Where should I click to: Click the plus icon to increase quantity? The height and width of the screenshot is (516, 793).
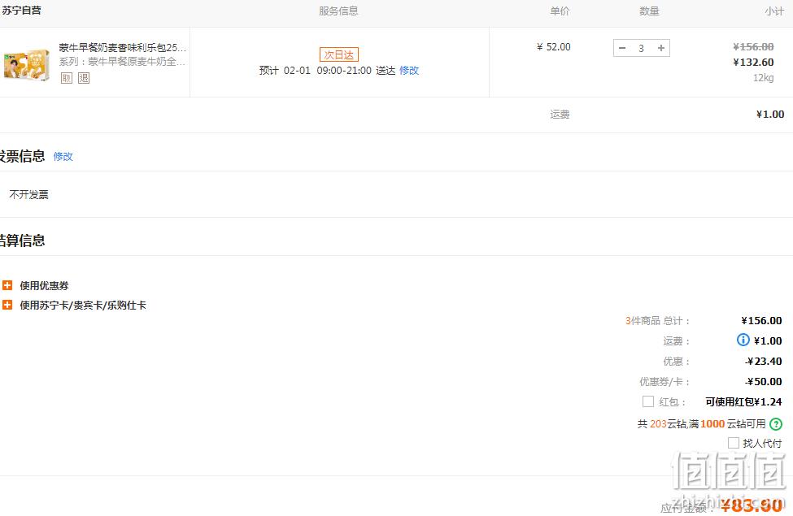(x=661, y=48)
